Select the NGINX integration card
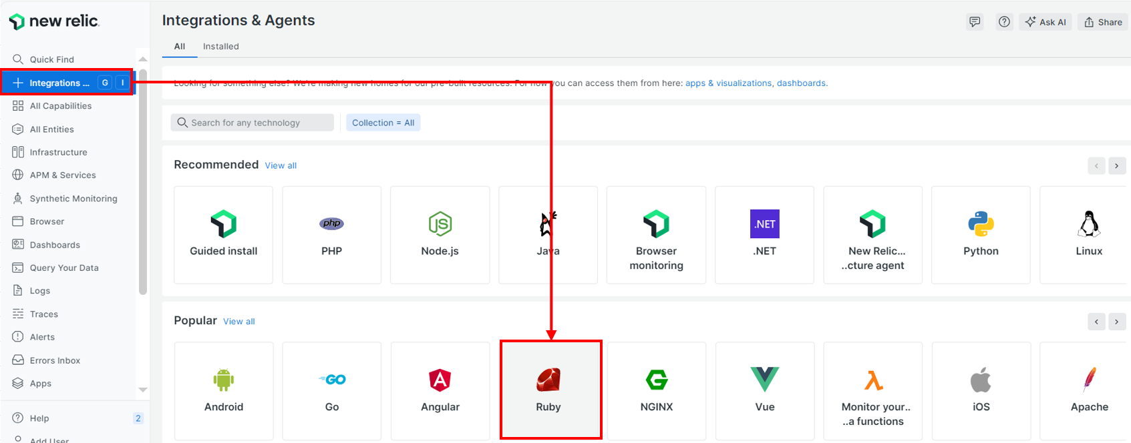This screenshot has height=443, width=1131. coord(657,391)
